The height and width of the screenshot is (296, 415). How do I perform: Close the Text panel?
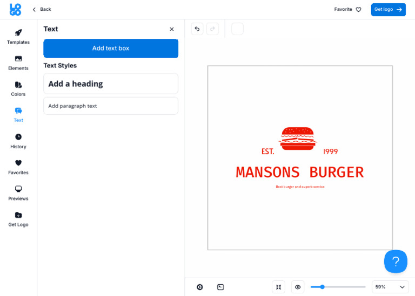click(172, 29)
